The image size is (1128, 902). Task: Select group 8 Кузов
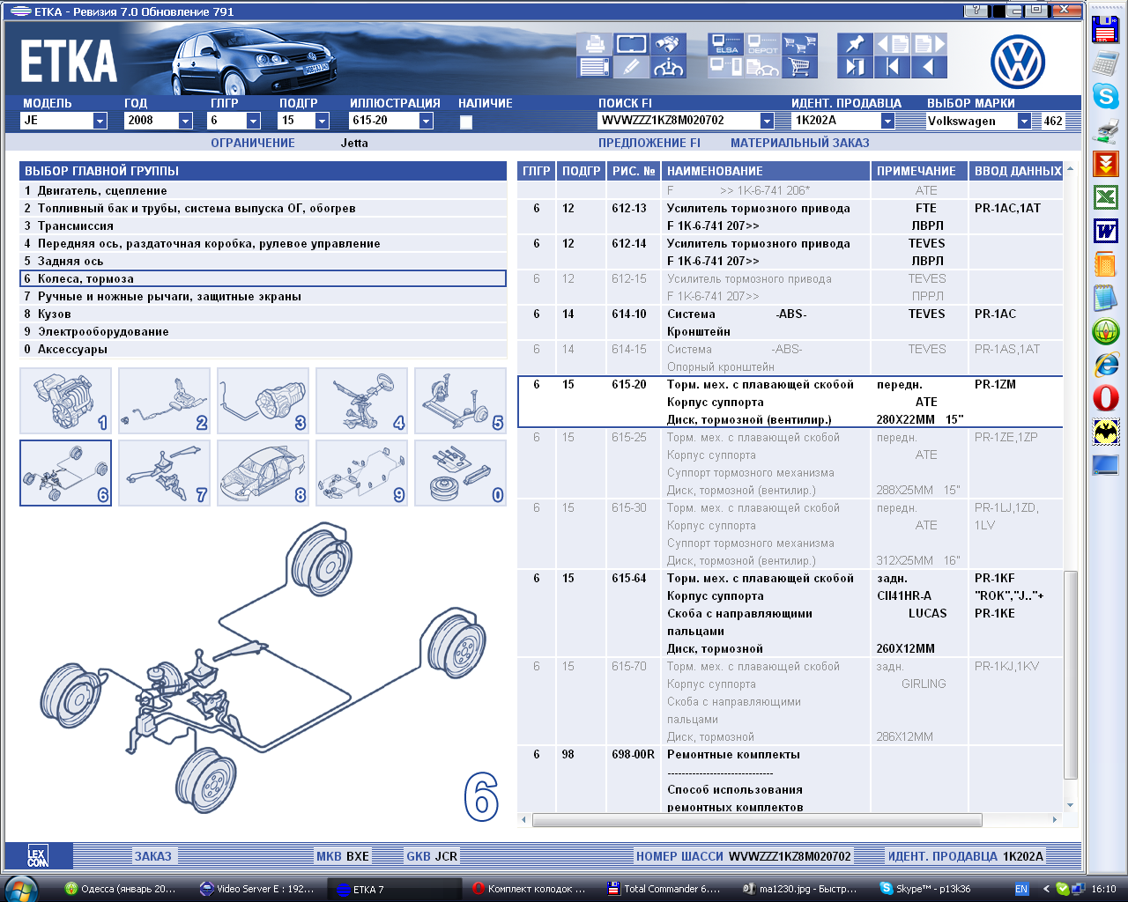coord(263,314)
